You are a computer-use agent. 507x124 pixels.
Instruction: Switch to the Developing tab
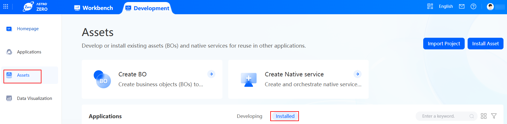250,116
